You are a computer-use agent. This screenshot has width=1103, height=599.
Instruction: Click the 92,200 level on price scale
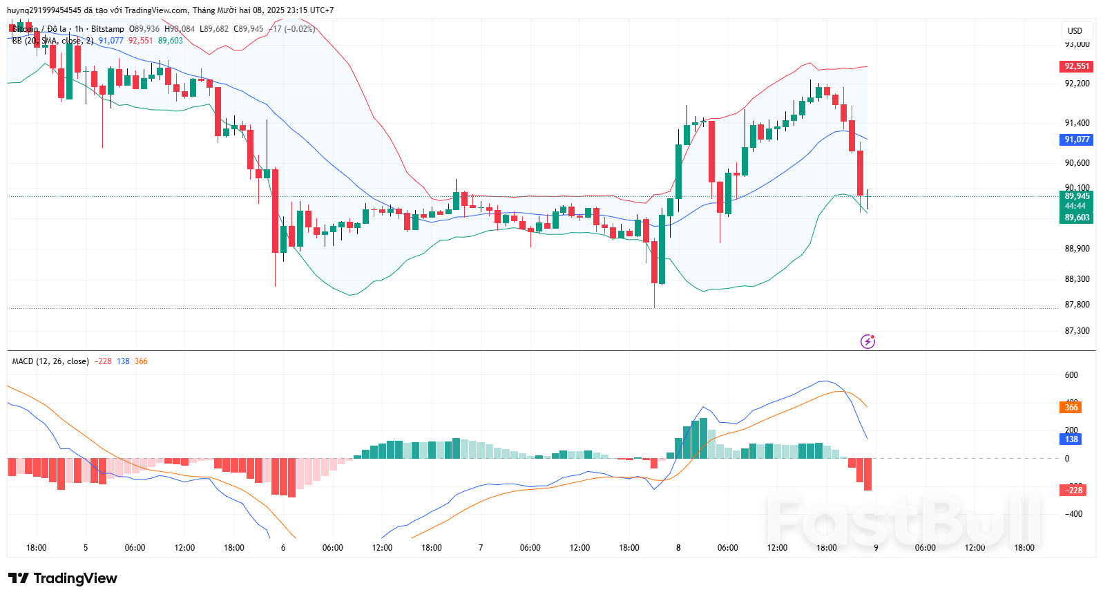tap(1077, 84)
